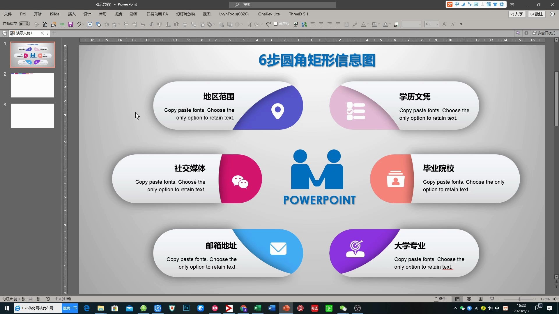The image size is (559, 314).
Task: Click the Undo arrow icon
Action: (x=78, y=24)
